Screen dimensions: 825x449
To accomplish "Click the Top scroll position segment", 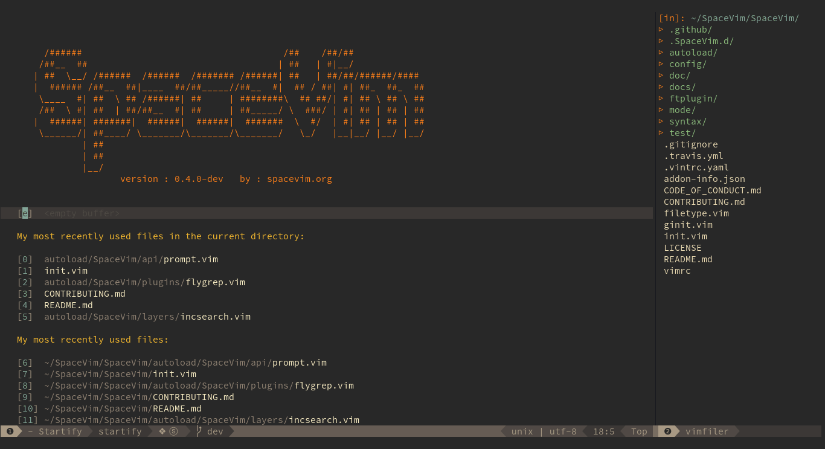I will [639, 431].
